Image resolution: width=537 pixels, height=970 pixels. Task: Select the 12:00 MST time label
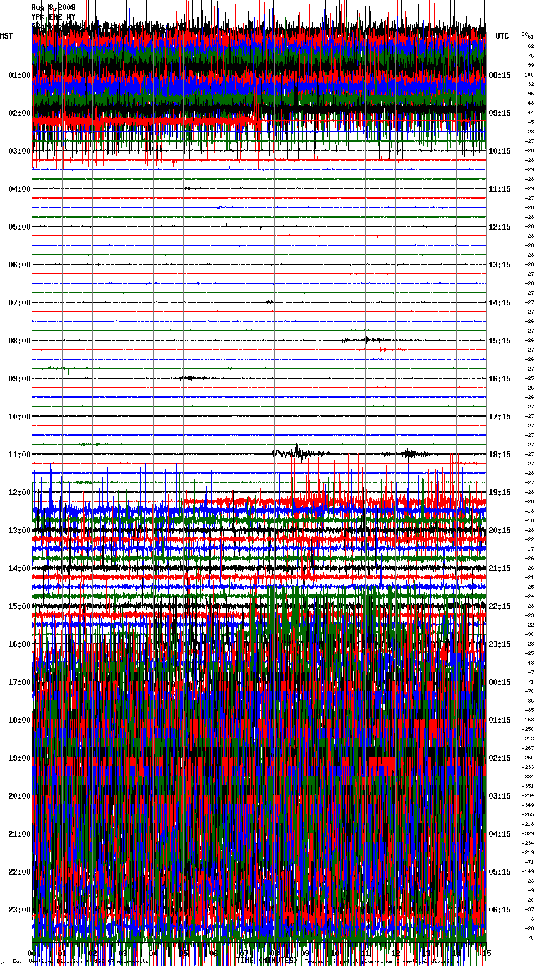click(20, 493)
